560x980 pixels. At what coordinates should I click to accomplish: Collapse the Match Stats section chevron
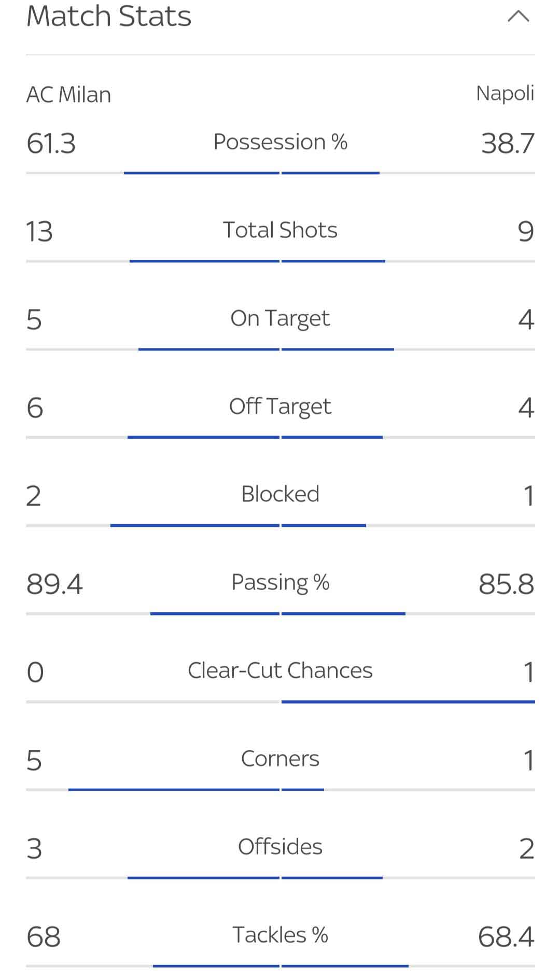[x=518, y=17]
